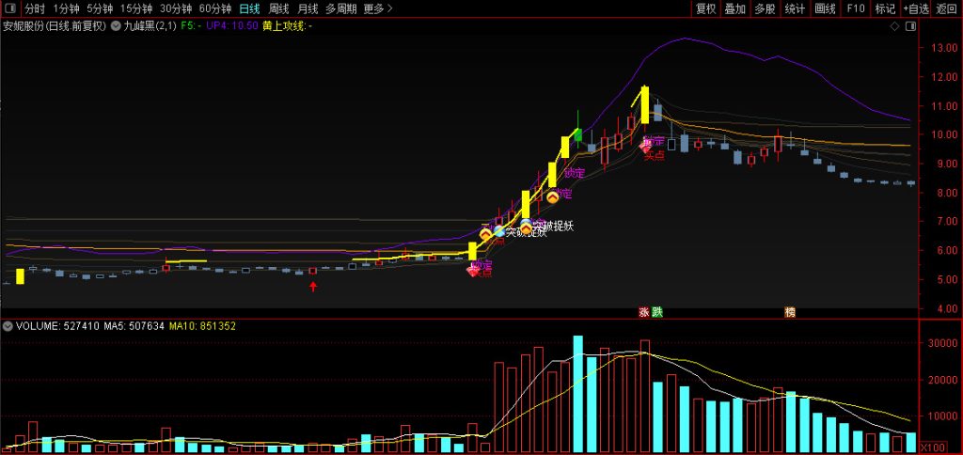Click the green 跌 marker icon
This screenshot has width=963, height=455.
pos(657,311)
